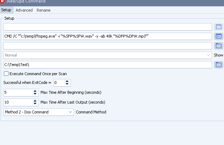Click the ffmpeg command line text field
This screenshot has width=224, height=145.
click(107, 36)
